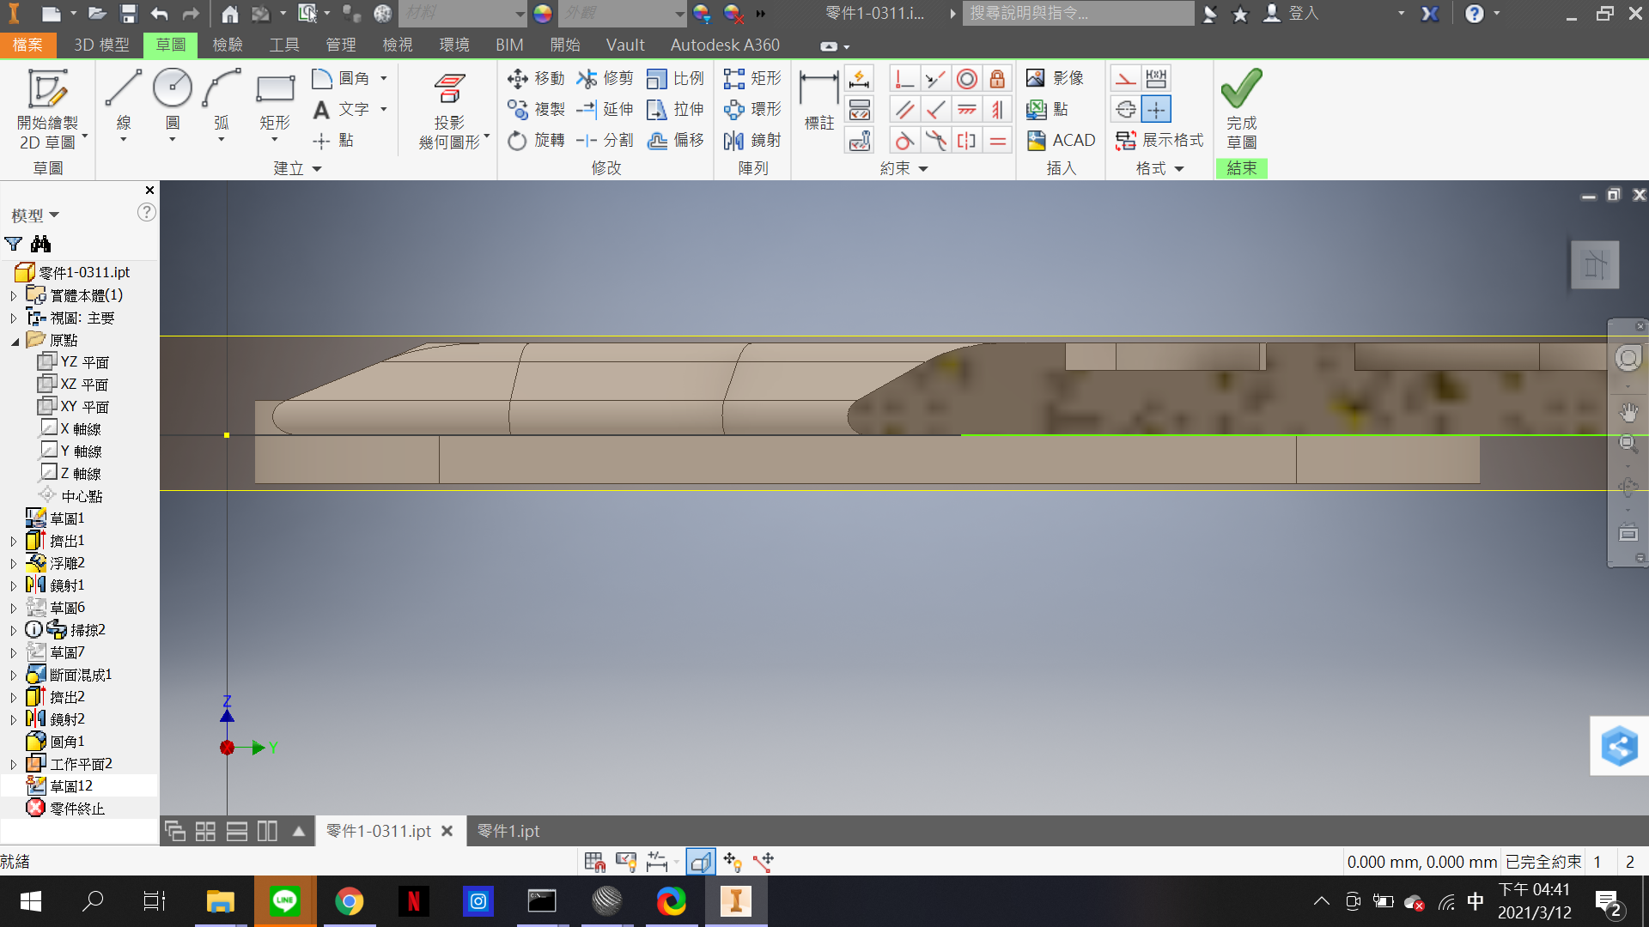Toggle the construction line format
This screenshot has width=1649, height=927.
click(1125, 78)
